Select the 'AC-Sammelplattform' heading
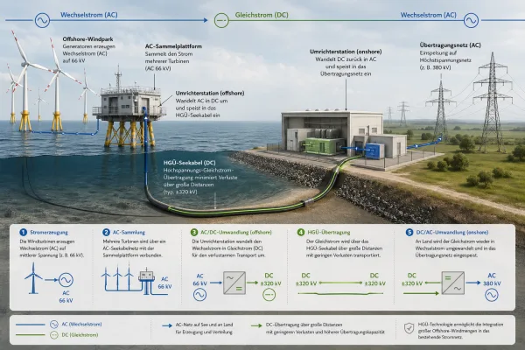Image resolution: width=525 pixels, height=350 pixels. click(x=173, y=46)
